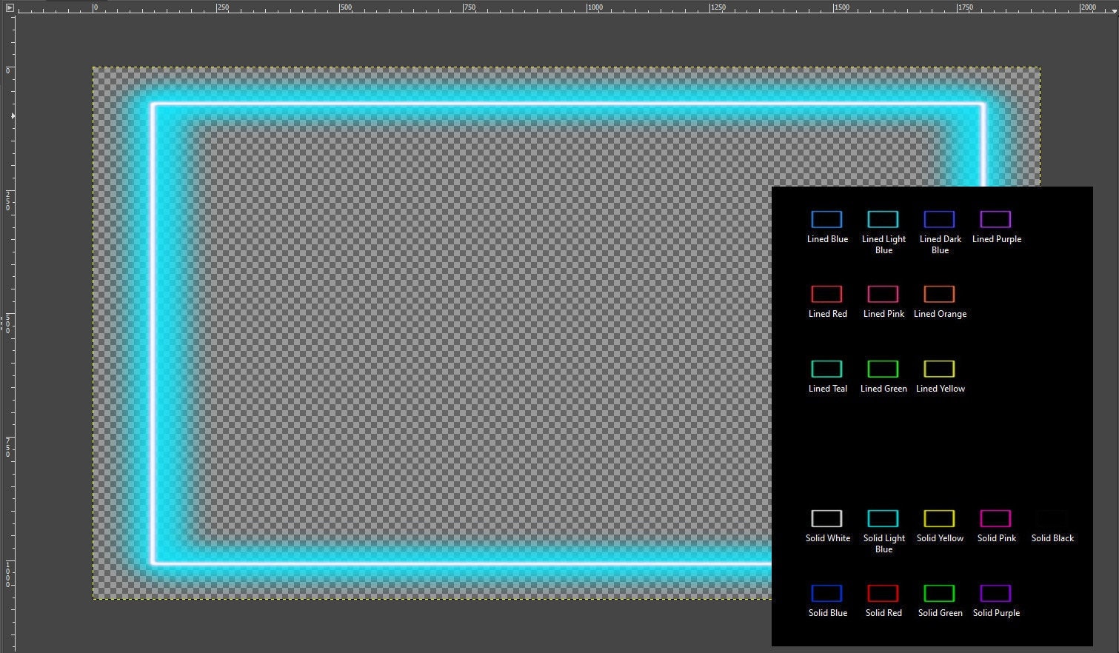The height and width of the screenshot is (653, 1119).
Task: Pick the Solid Green swatch
Action: 940,593
